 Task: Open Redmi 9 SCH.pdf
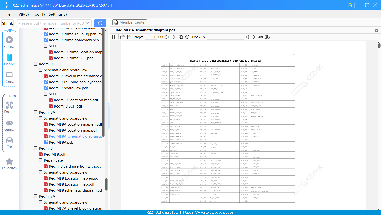coord(66,106)
